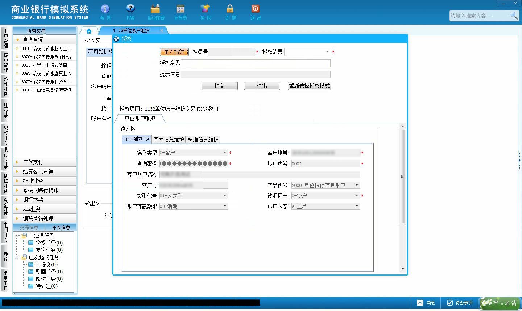Select 授权任务(0) in task tree
The width and height of the screenshot is (522, 311).
[x=49, y=243]
